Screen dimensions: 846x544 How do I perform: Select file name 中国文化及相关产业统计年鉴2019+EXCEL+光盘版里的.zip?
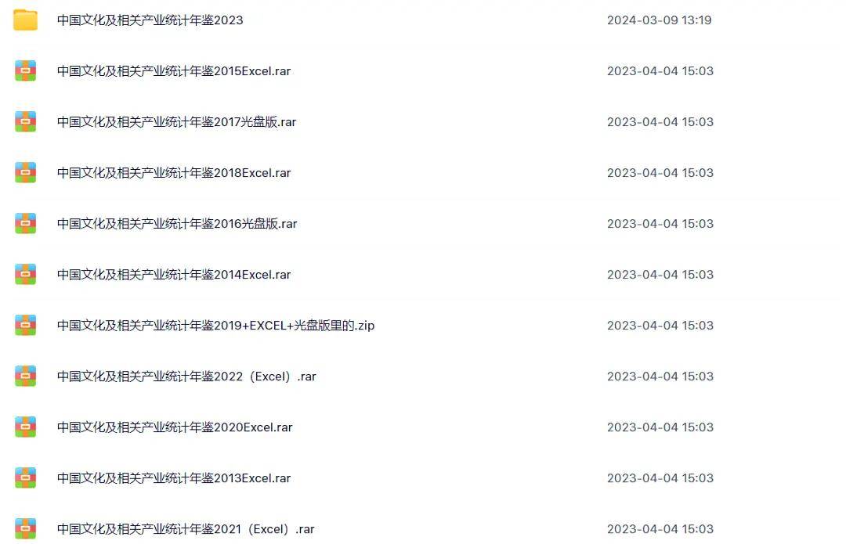pos(216,326)
